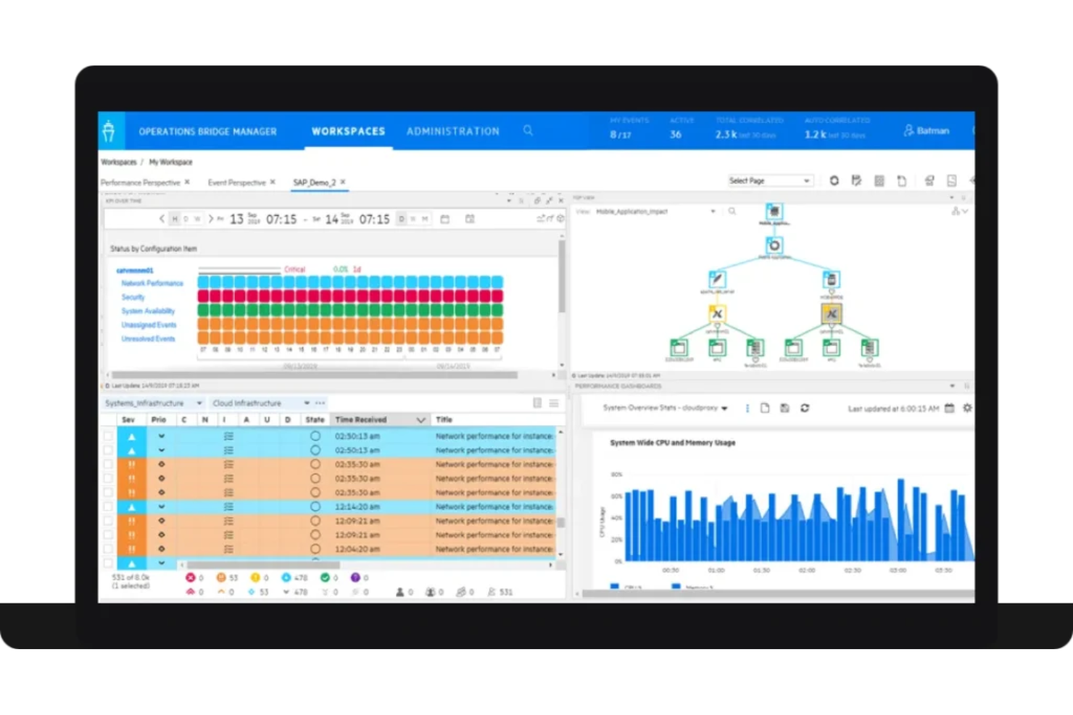
Task: Select the SAP_Demo_2 tab
Action: [314, 183]
